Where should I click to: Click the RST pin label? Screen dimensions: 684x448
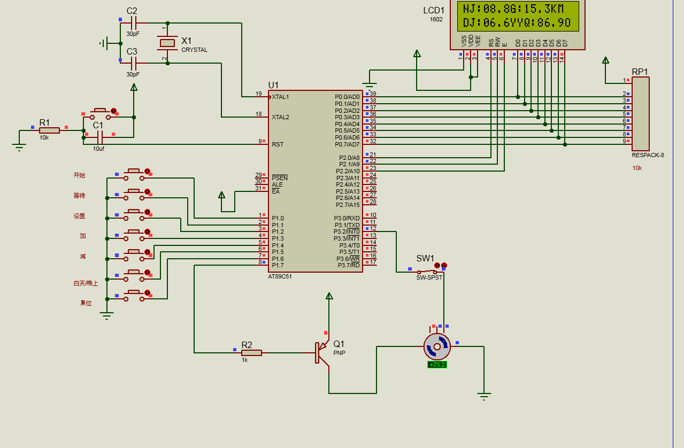[x=278, y=144]
